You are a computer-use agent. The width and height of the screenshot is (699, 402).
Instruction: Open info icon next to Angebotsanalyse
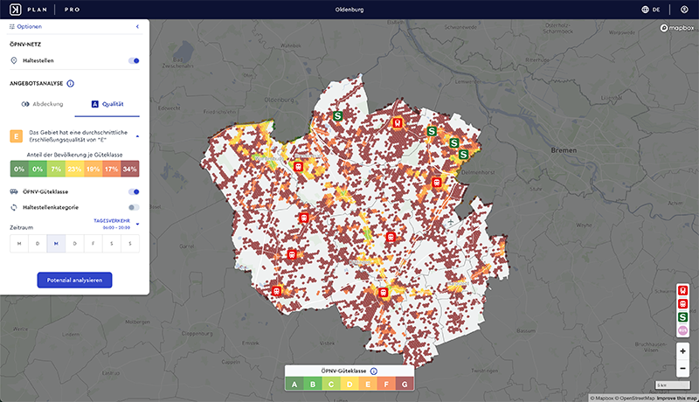70,84
